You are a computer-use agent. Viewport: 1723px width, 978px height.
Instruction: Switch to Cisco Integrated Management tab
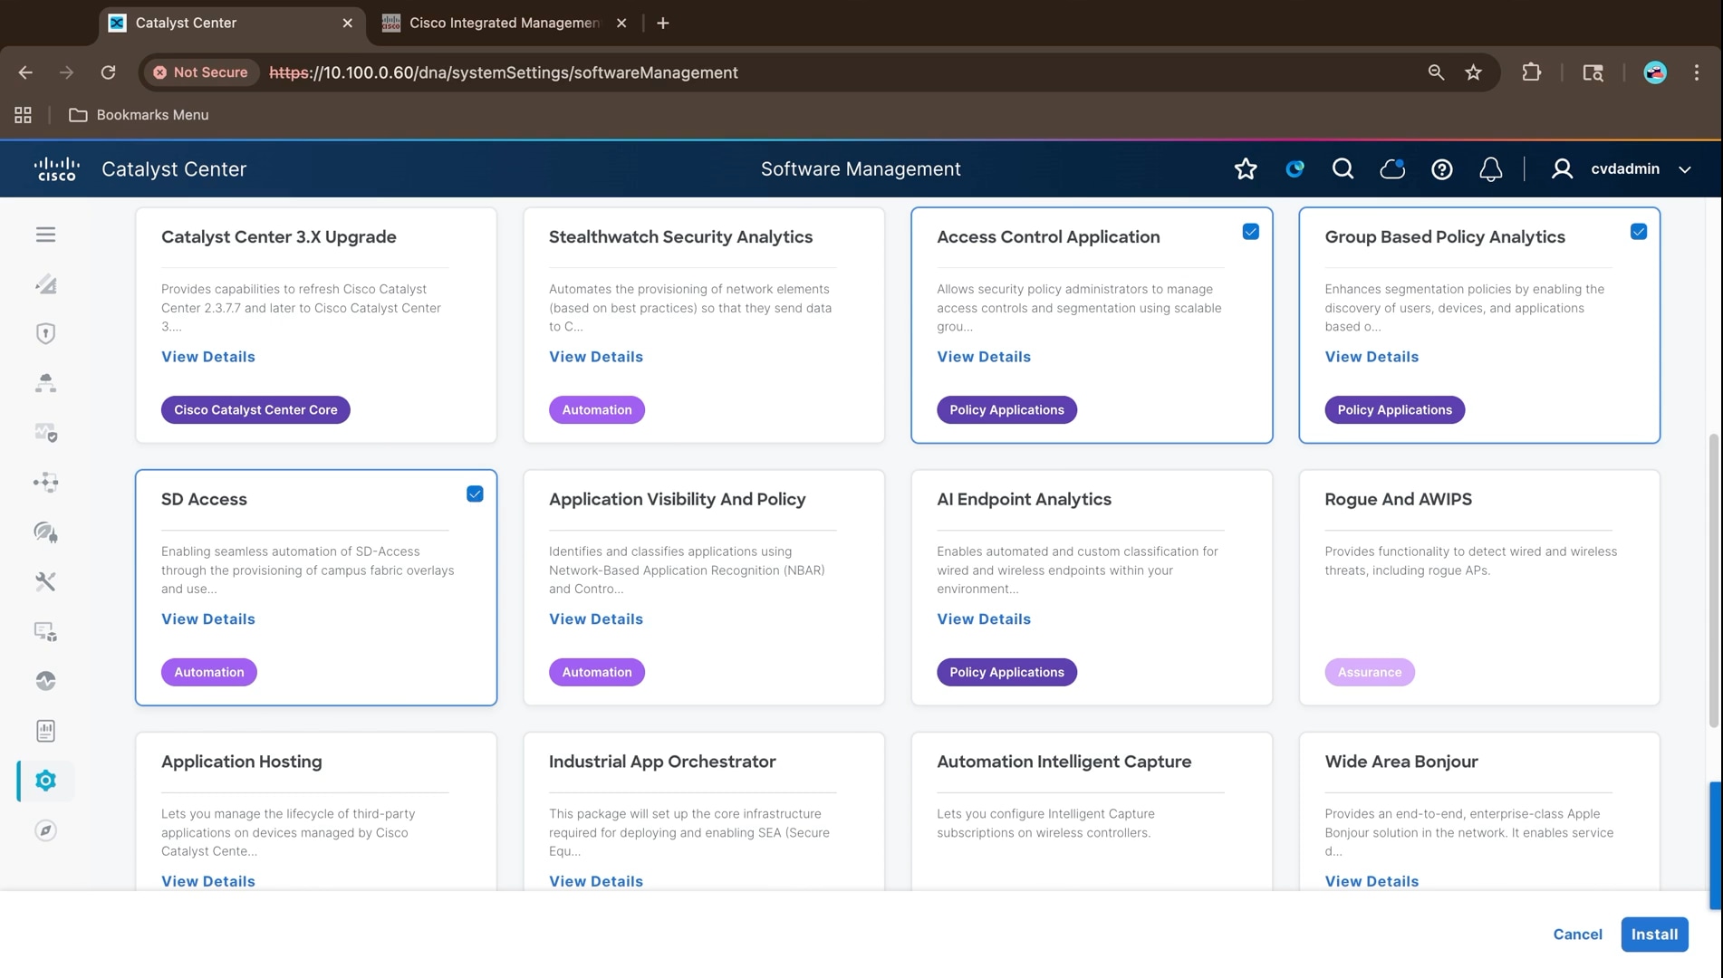[x=504, y=23]
